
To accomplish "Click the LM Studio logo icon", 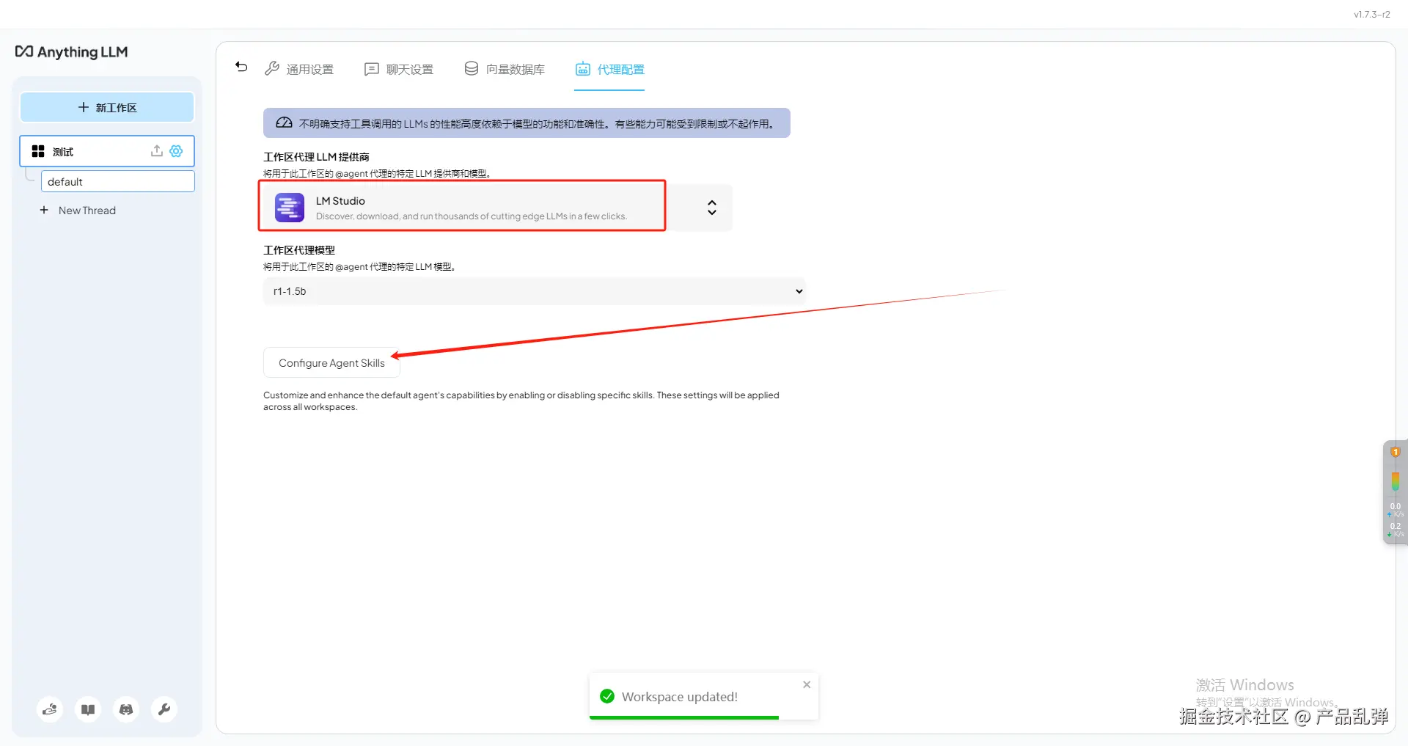I will [290, 208].
